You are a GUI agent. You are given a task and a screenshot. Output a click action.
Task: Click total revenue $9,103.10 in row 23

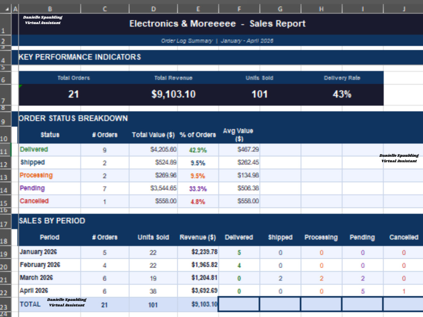(x=204, y=304)
